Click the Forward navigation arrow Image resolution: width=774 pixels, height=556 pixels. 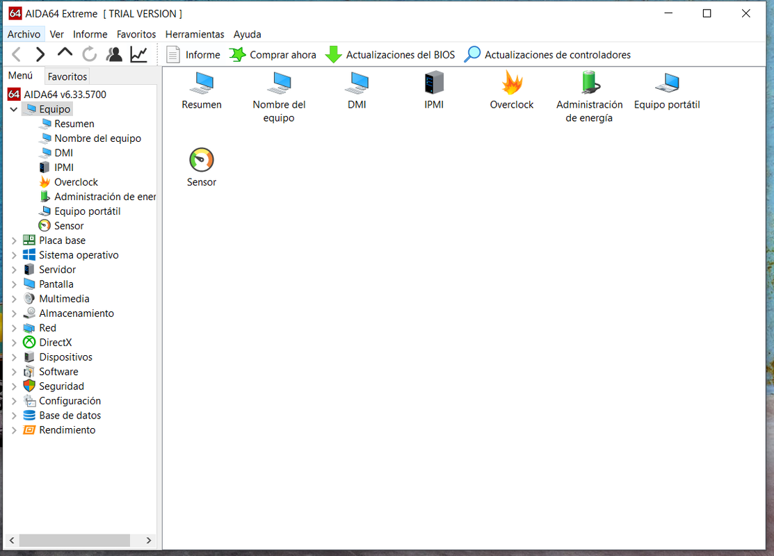(x=40, y=54)
